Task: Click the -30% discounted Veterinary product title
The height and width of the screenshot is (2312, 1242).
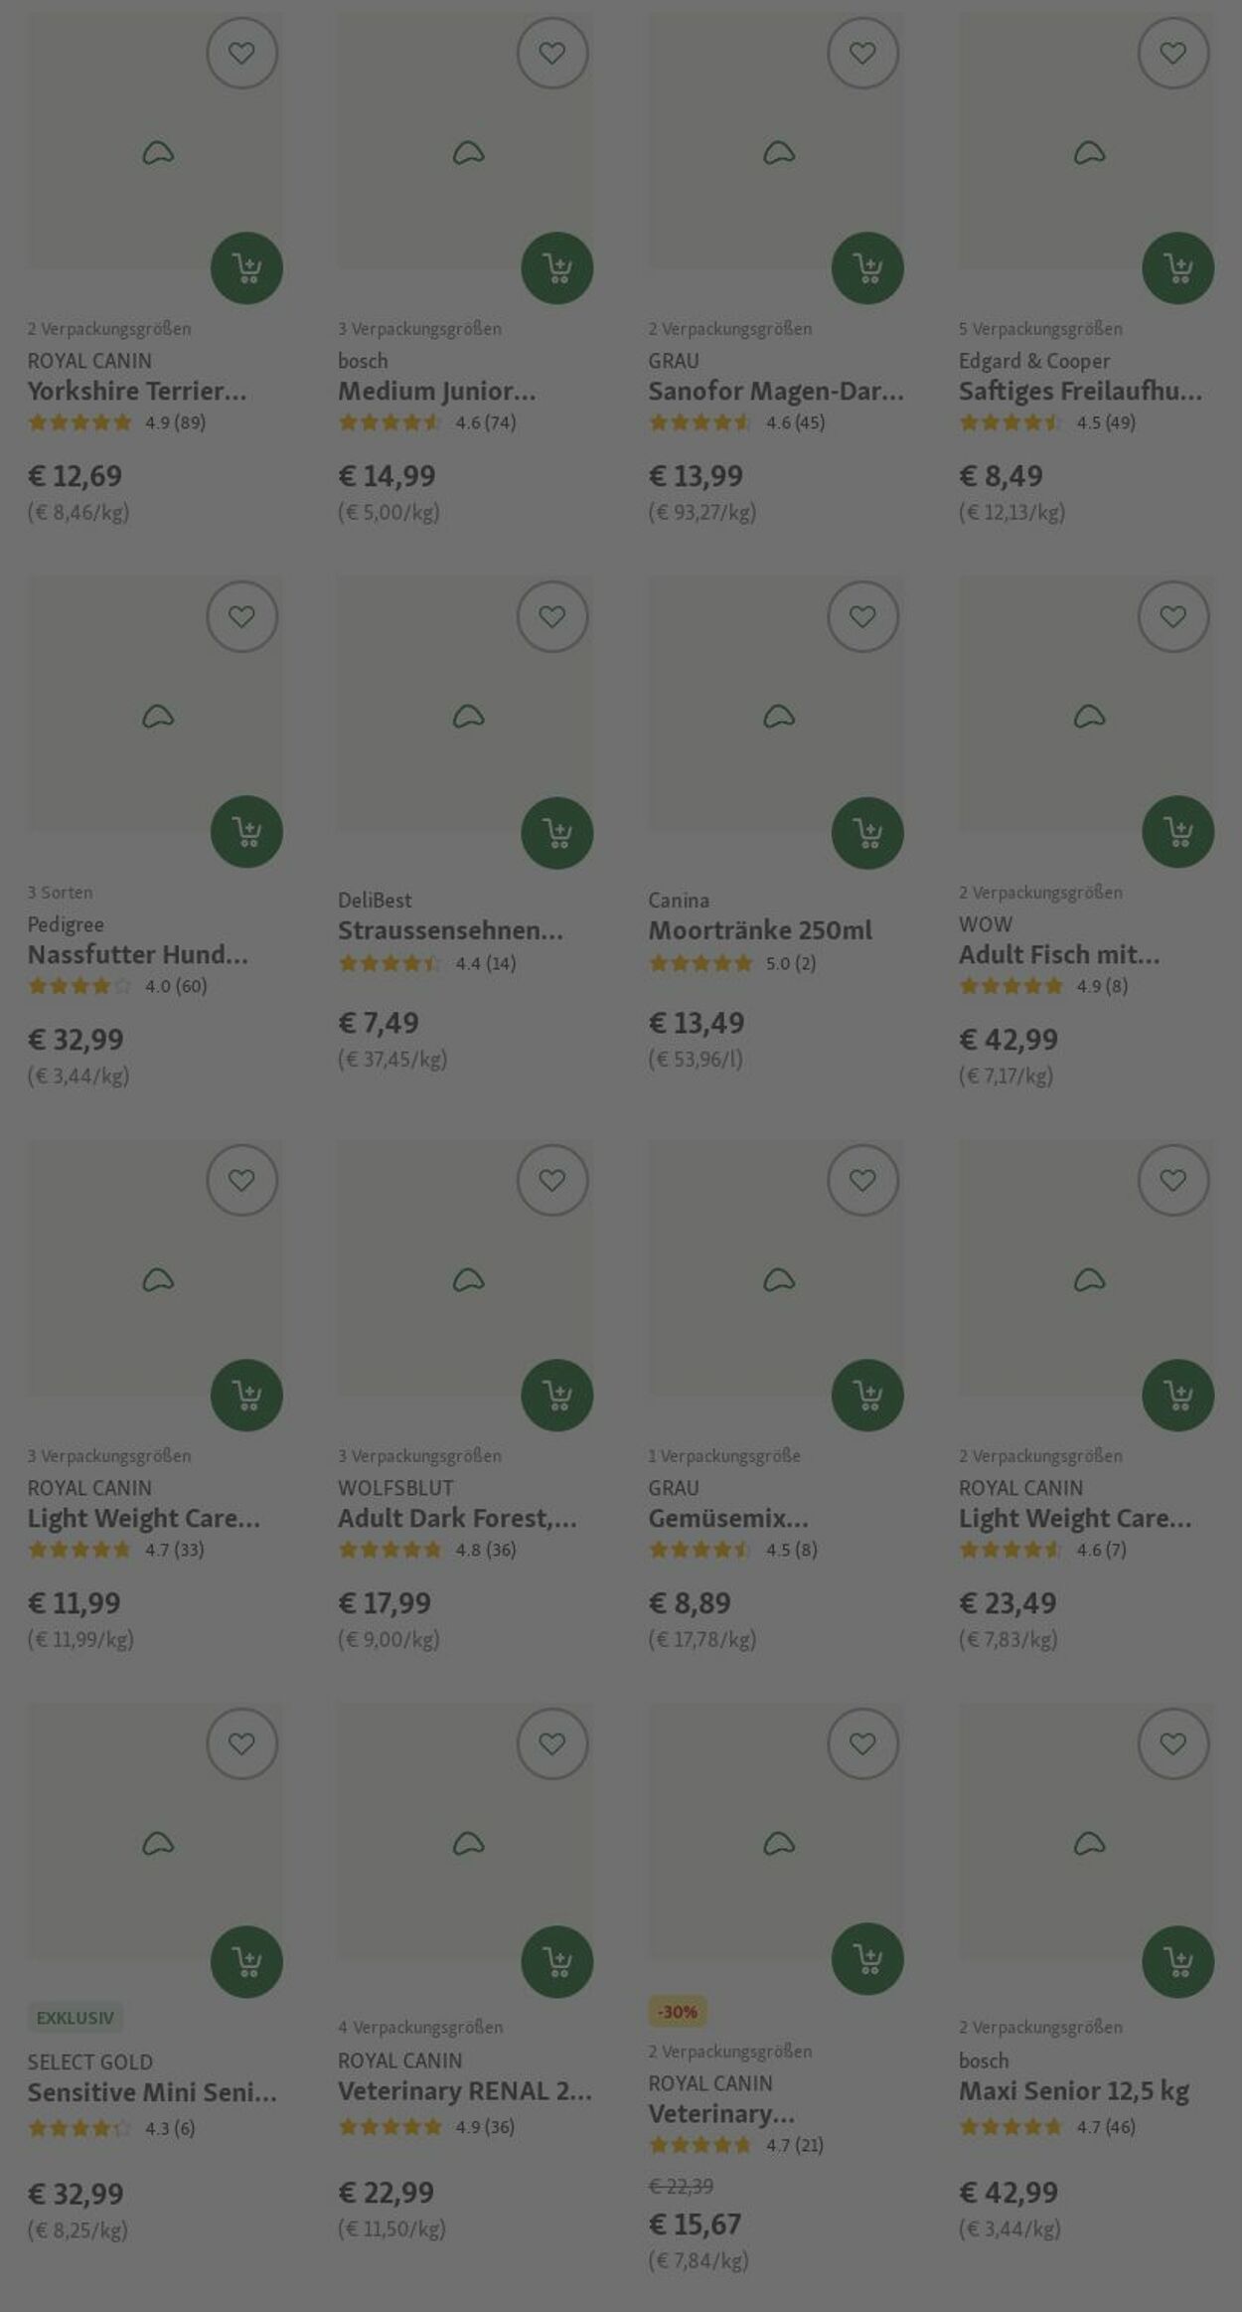Action: (721, 2112)
